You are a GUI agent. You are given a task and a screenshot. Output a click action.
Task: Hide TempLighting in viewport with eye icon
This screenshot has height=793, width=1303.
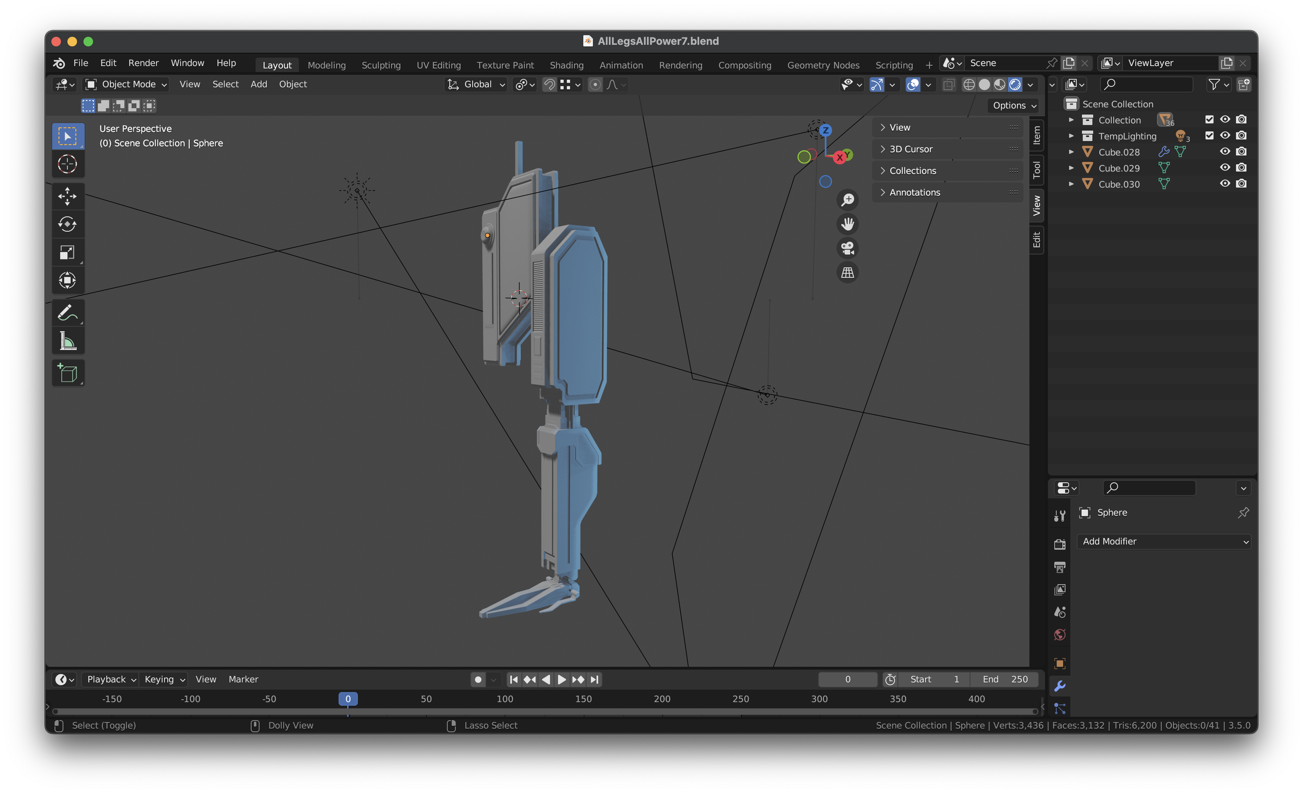coord(1225,135)
